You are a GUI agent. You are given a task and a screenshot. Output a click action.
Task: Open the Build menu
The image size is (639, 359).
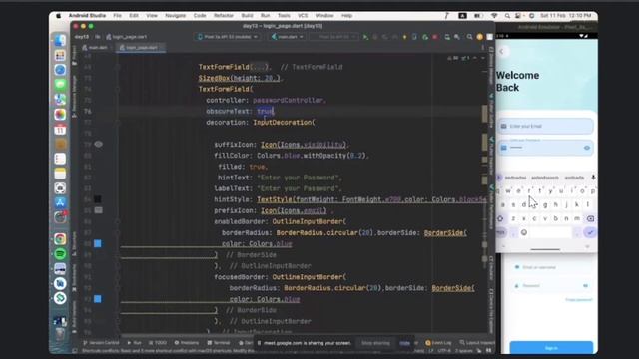click(x=247, y=16)
